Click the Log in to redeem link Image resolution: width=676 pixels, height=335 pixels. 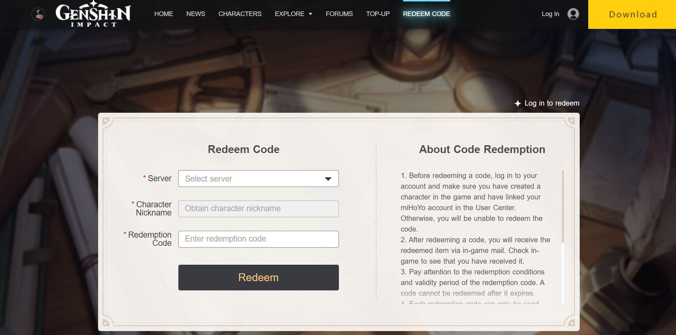(x=552, y=103)
